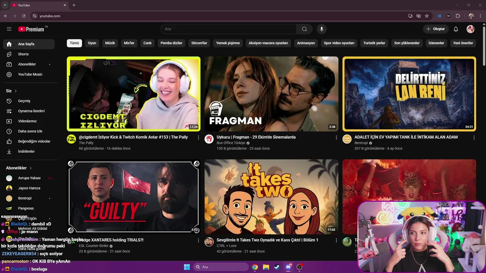Select the Canlı filter chip
Screen dimensions: 486x273
(x=147, y=43)
